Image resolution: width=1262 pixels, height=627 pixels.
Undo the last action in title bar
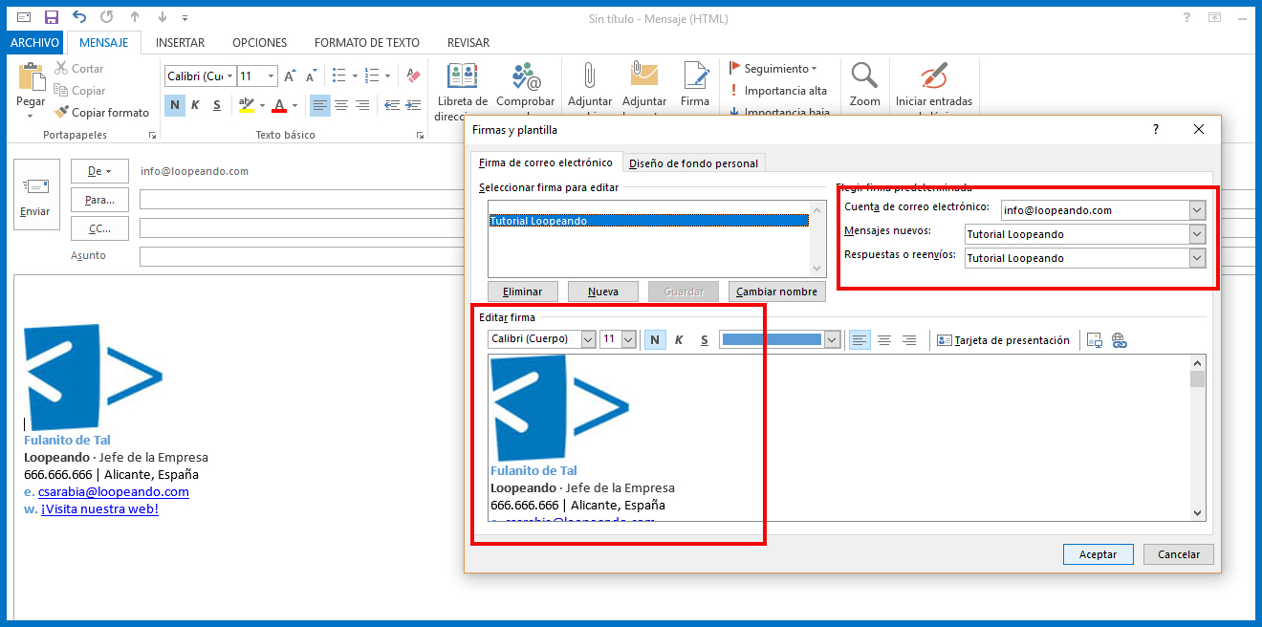[78, 17]
